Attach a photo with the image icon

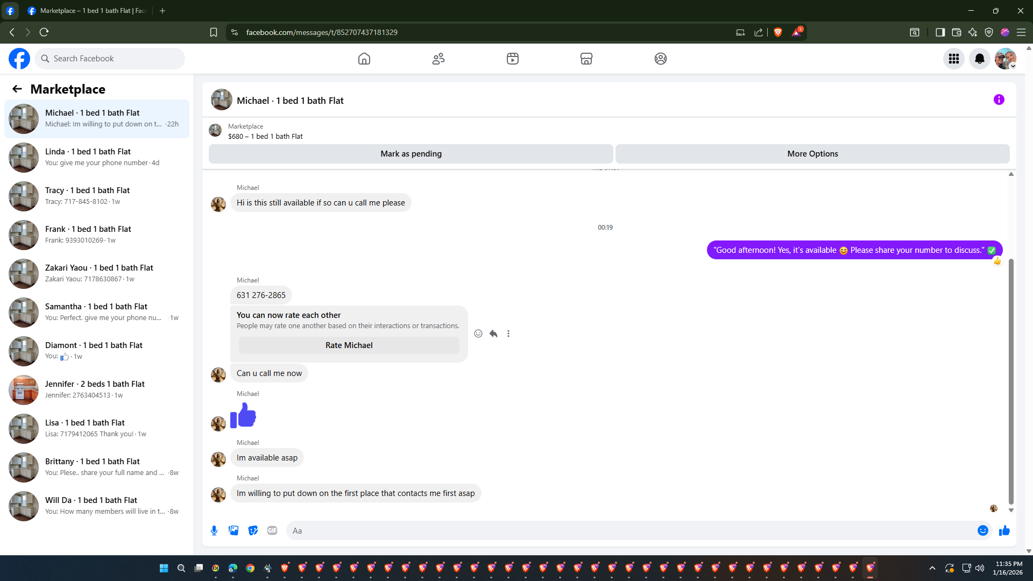tap(234, 530)
